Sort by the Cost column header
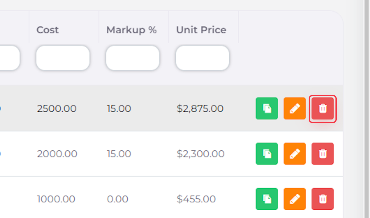This screenshot has height=218, width=370. (x=47, y=30)
